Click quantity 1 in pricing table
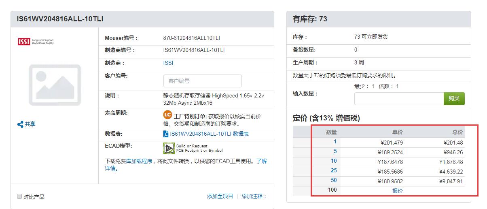Screen dimensions: 487x209 (x=335, y=142)
